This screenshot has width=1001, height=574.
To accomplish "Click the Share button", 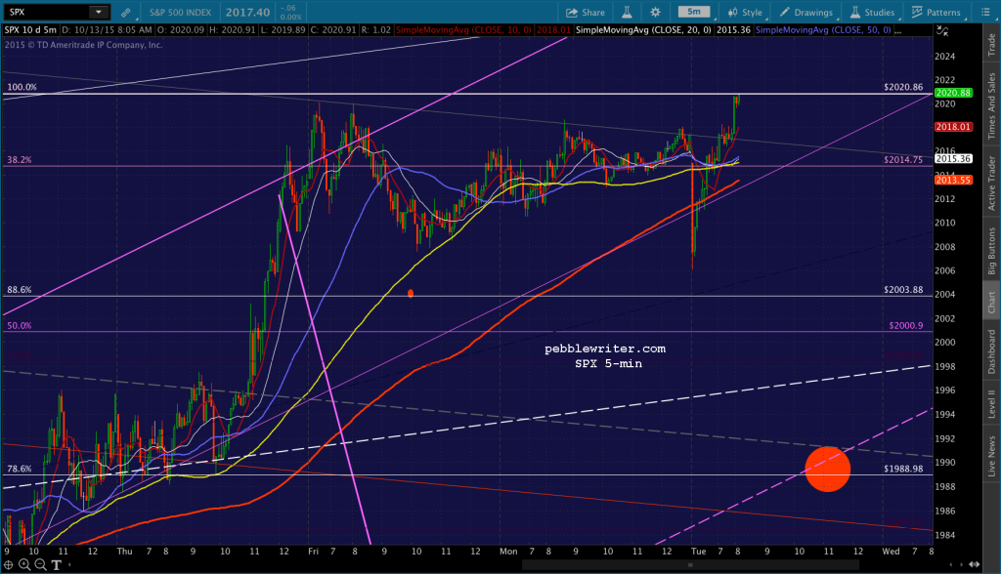I will coord(586,12).
